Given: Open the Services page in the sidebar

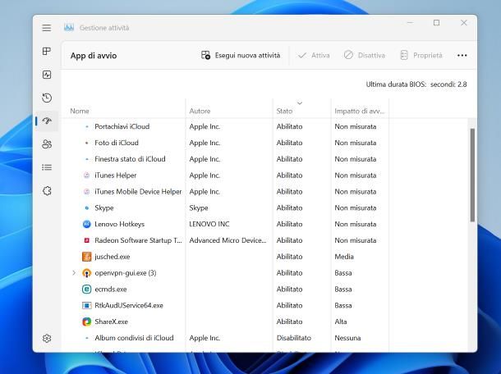Looking at the screenshot, I should [47, 191].
